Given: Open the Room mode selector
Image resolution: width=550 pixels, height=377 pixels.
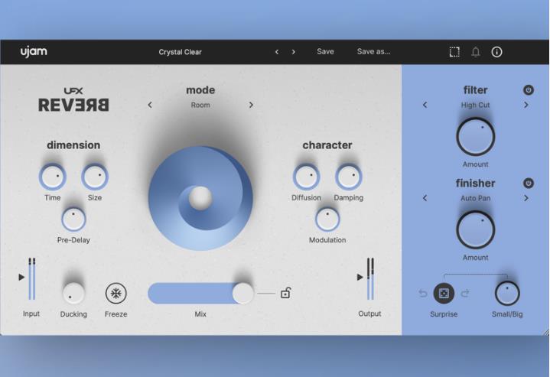Looking at the screenshot, I should pyautogui.click(x=200, y=105).
